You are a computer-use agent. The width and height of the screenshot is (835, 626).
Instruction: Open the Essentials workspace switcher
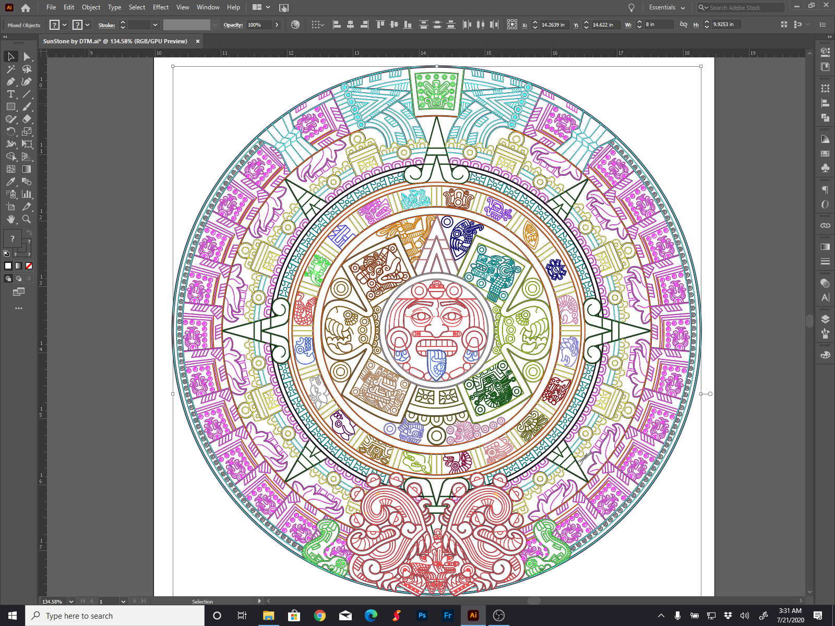coord(667,7)
